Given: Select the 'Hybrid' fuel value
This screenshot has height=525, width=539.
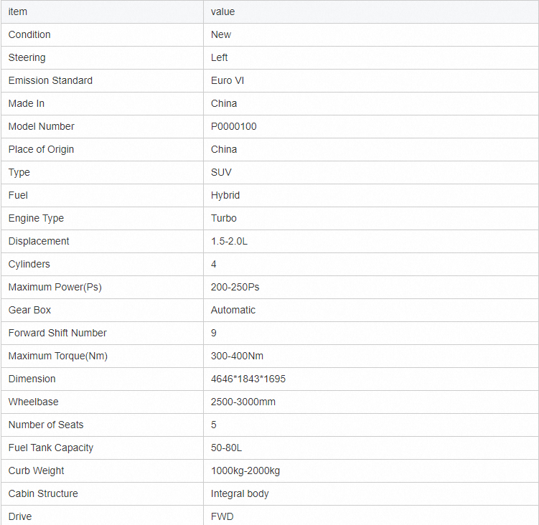Looking at the screenshot, I should [225, 195].
